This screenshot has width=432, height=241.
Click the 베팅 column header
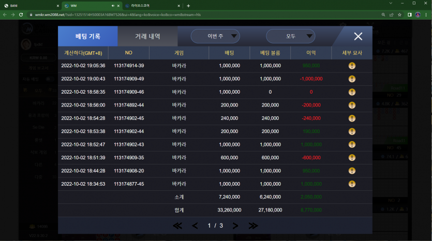click(x=229, y=53)
